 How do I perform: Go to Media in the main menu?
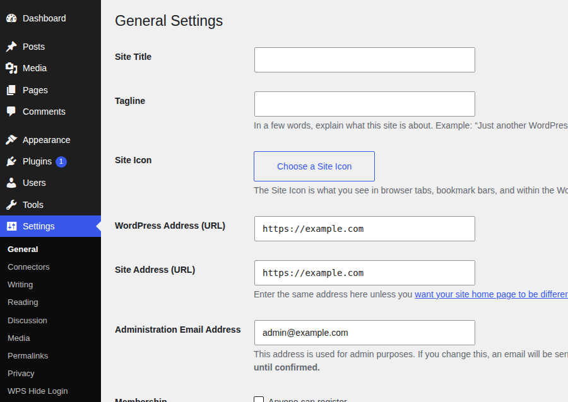(x=35, y=68)
